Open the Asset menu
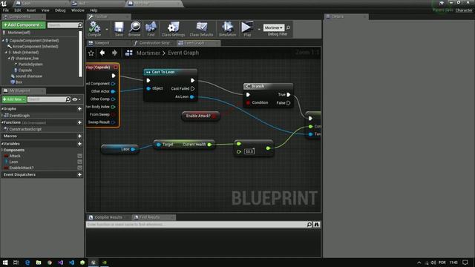This screenshot has width=475, height=267. (31, 10)
